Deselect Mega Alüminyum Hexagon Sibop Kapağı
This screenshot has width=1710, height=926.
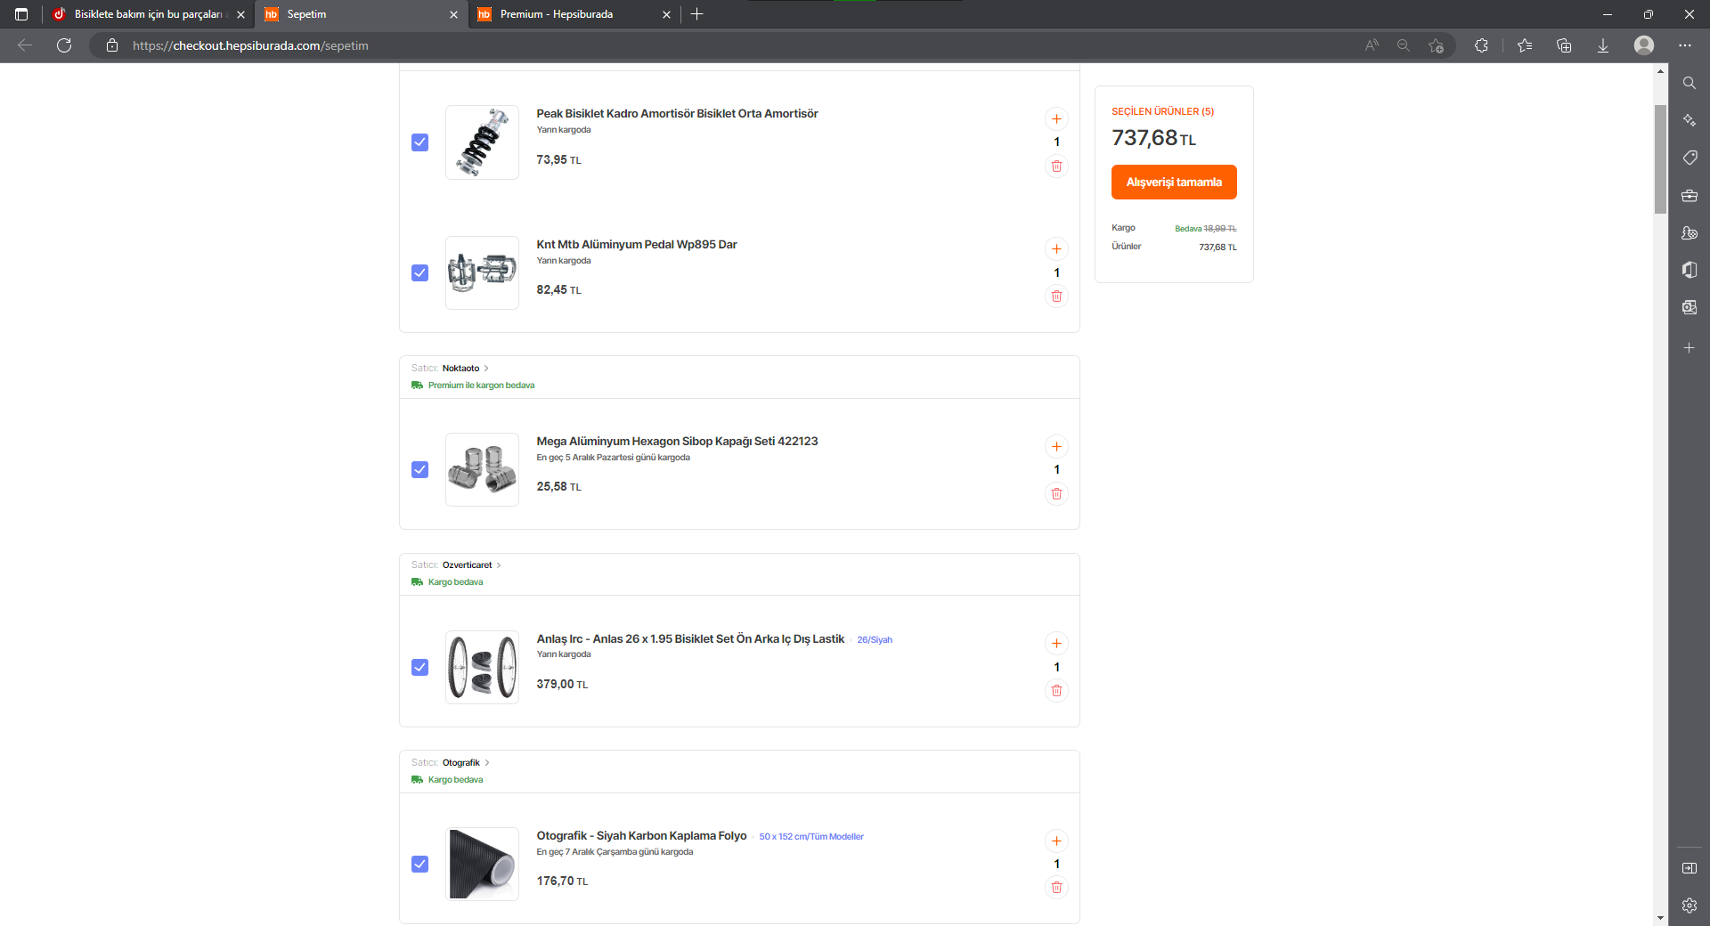[420, 469]
